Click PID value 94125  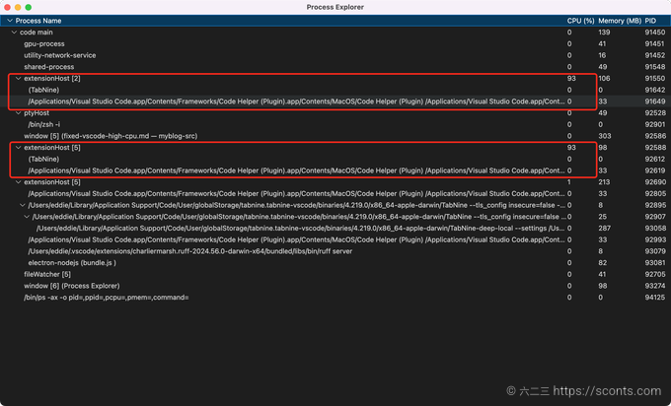click(x=655, y=298)
